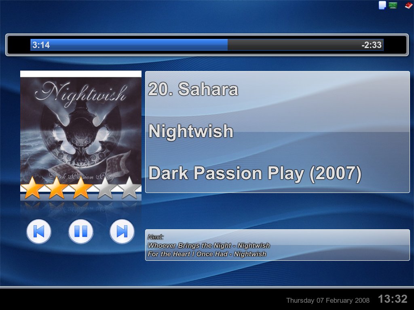Pause playback with the pause button
Viewport: 414px width, 310px height.
[x=80, y=231]
